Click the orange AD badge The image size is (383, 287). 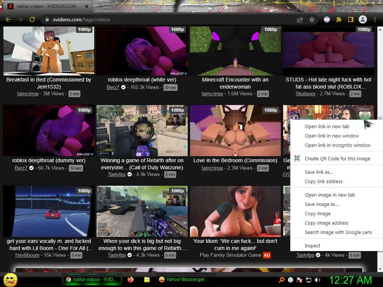(x=267, y=255)
